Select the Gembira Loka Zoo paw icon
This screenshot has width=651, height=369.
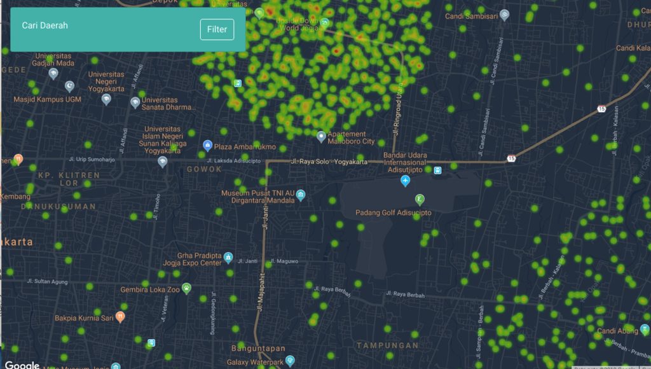(x=186, y=288)
